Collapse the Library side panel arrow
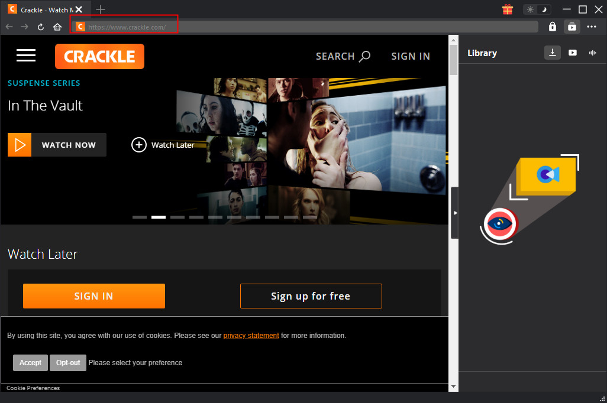 coord(454,213)
